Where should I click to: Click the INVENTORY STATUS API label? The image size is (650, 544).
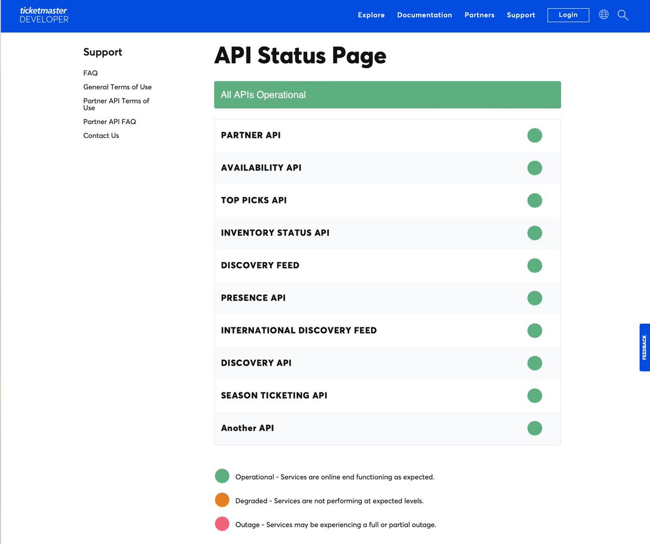click(x=275, y=233)
